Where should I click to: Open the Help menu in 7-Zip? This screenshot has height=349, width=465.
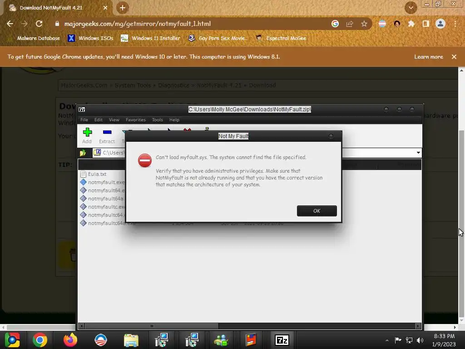point(174,120)
